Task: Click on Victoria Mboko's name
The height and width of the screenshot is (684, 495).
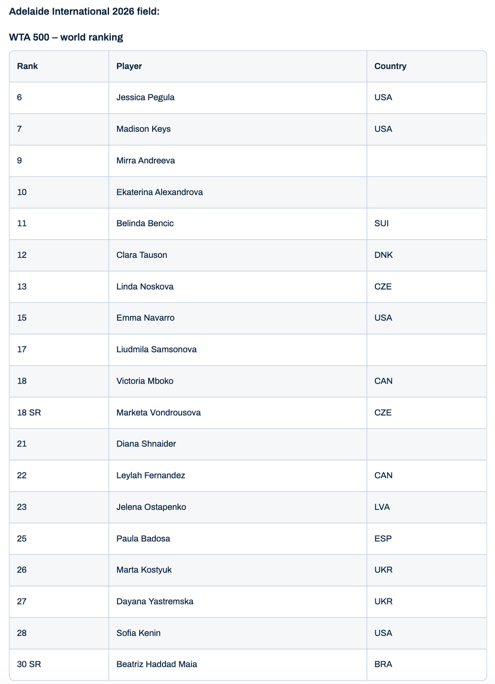Action: click(x=144, y=381)
